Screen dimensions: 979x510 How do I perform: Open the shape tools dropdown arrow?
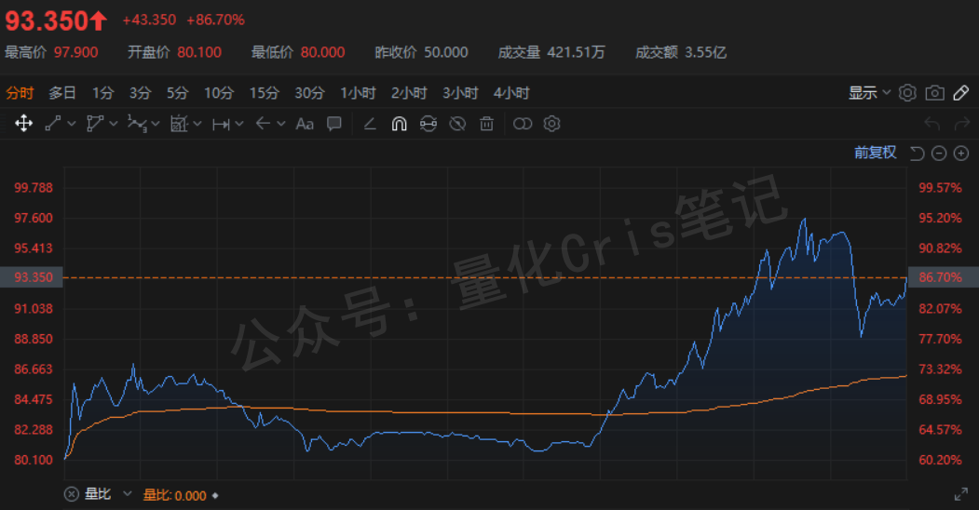coord(113,124)
